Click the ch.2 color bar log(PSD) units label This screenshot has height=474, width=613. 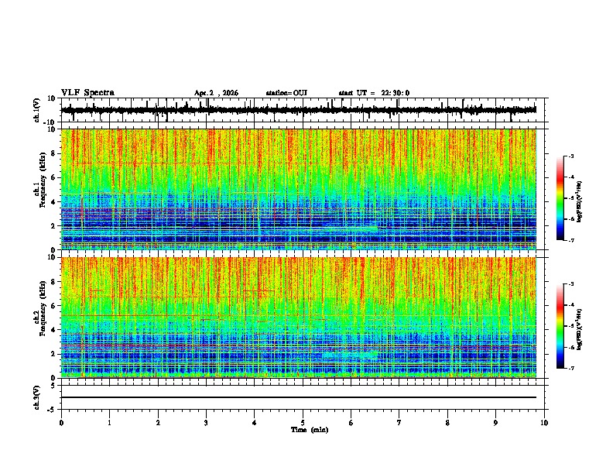[x=580, y=329]
